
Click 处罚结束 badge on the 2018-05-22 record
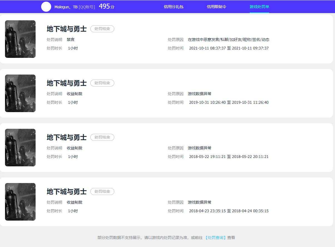(102, 137)
